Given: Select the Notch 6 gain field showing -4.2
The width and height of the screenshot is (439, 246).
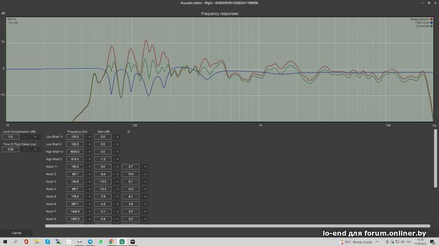Looking at the screenshot, I should 103,204.
